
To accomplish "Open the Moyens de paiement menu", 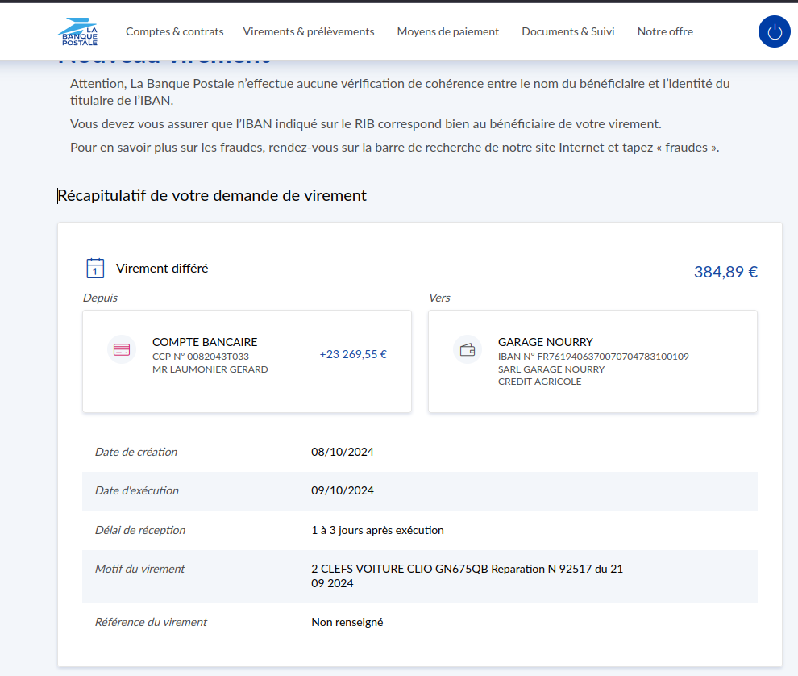I will click(x=447, y=32).
